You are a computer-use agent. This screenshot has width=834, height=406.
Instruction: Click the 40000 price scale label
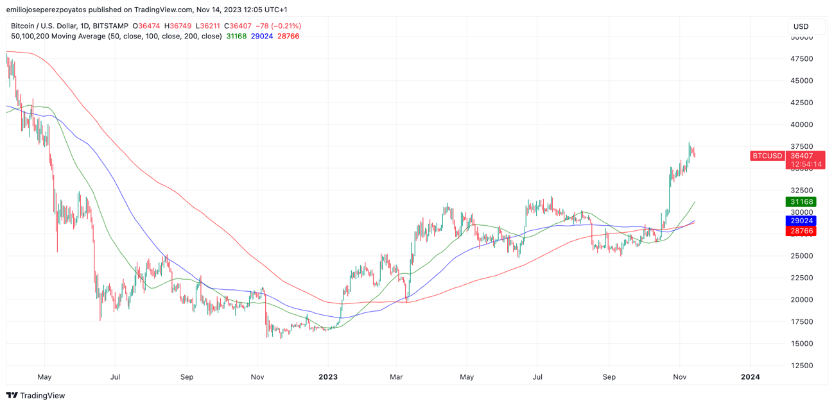click(x=801, y=124)
